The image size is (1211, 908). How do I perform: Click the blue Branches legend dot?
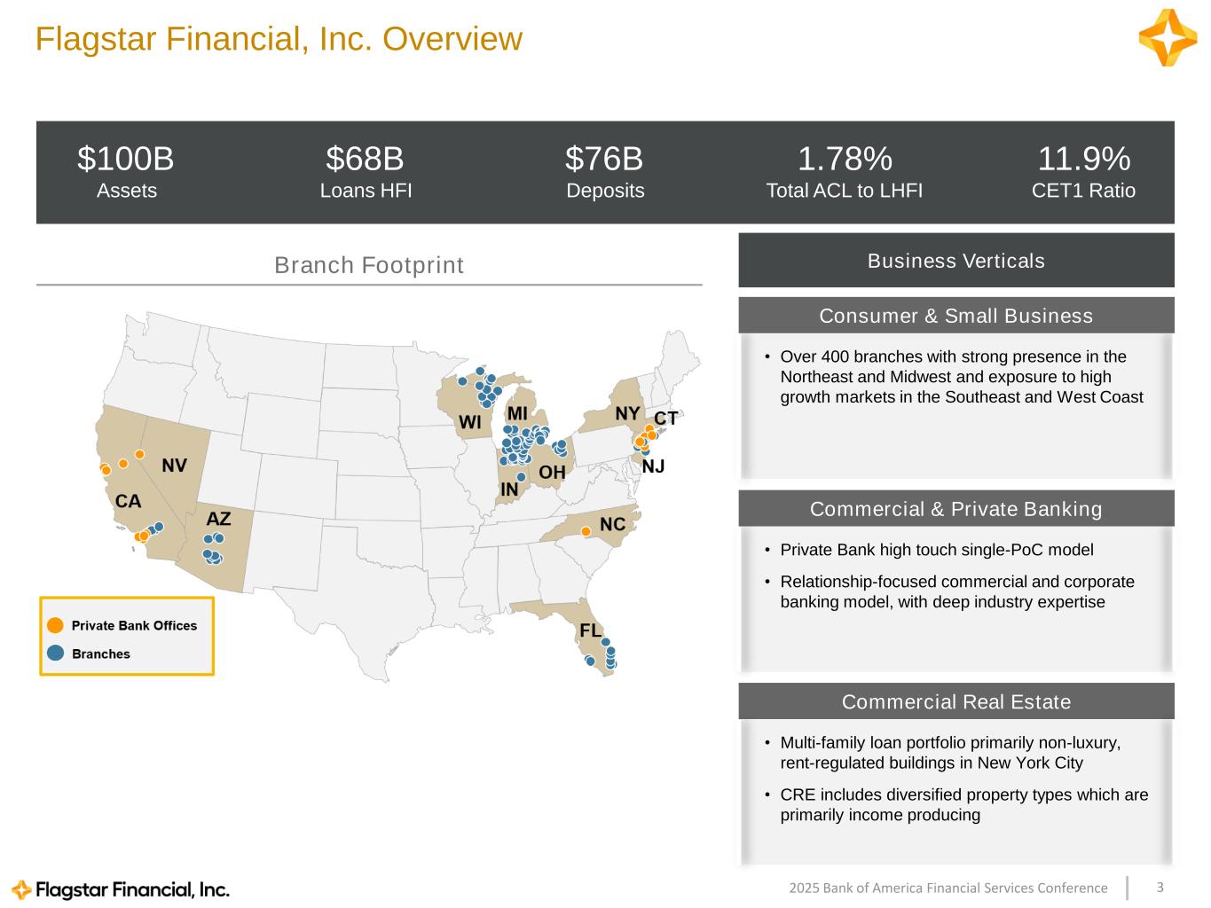(x=56, y=654)
